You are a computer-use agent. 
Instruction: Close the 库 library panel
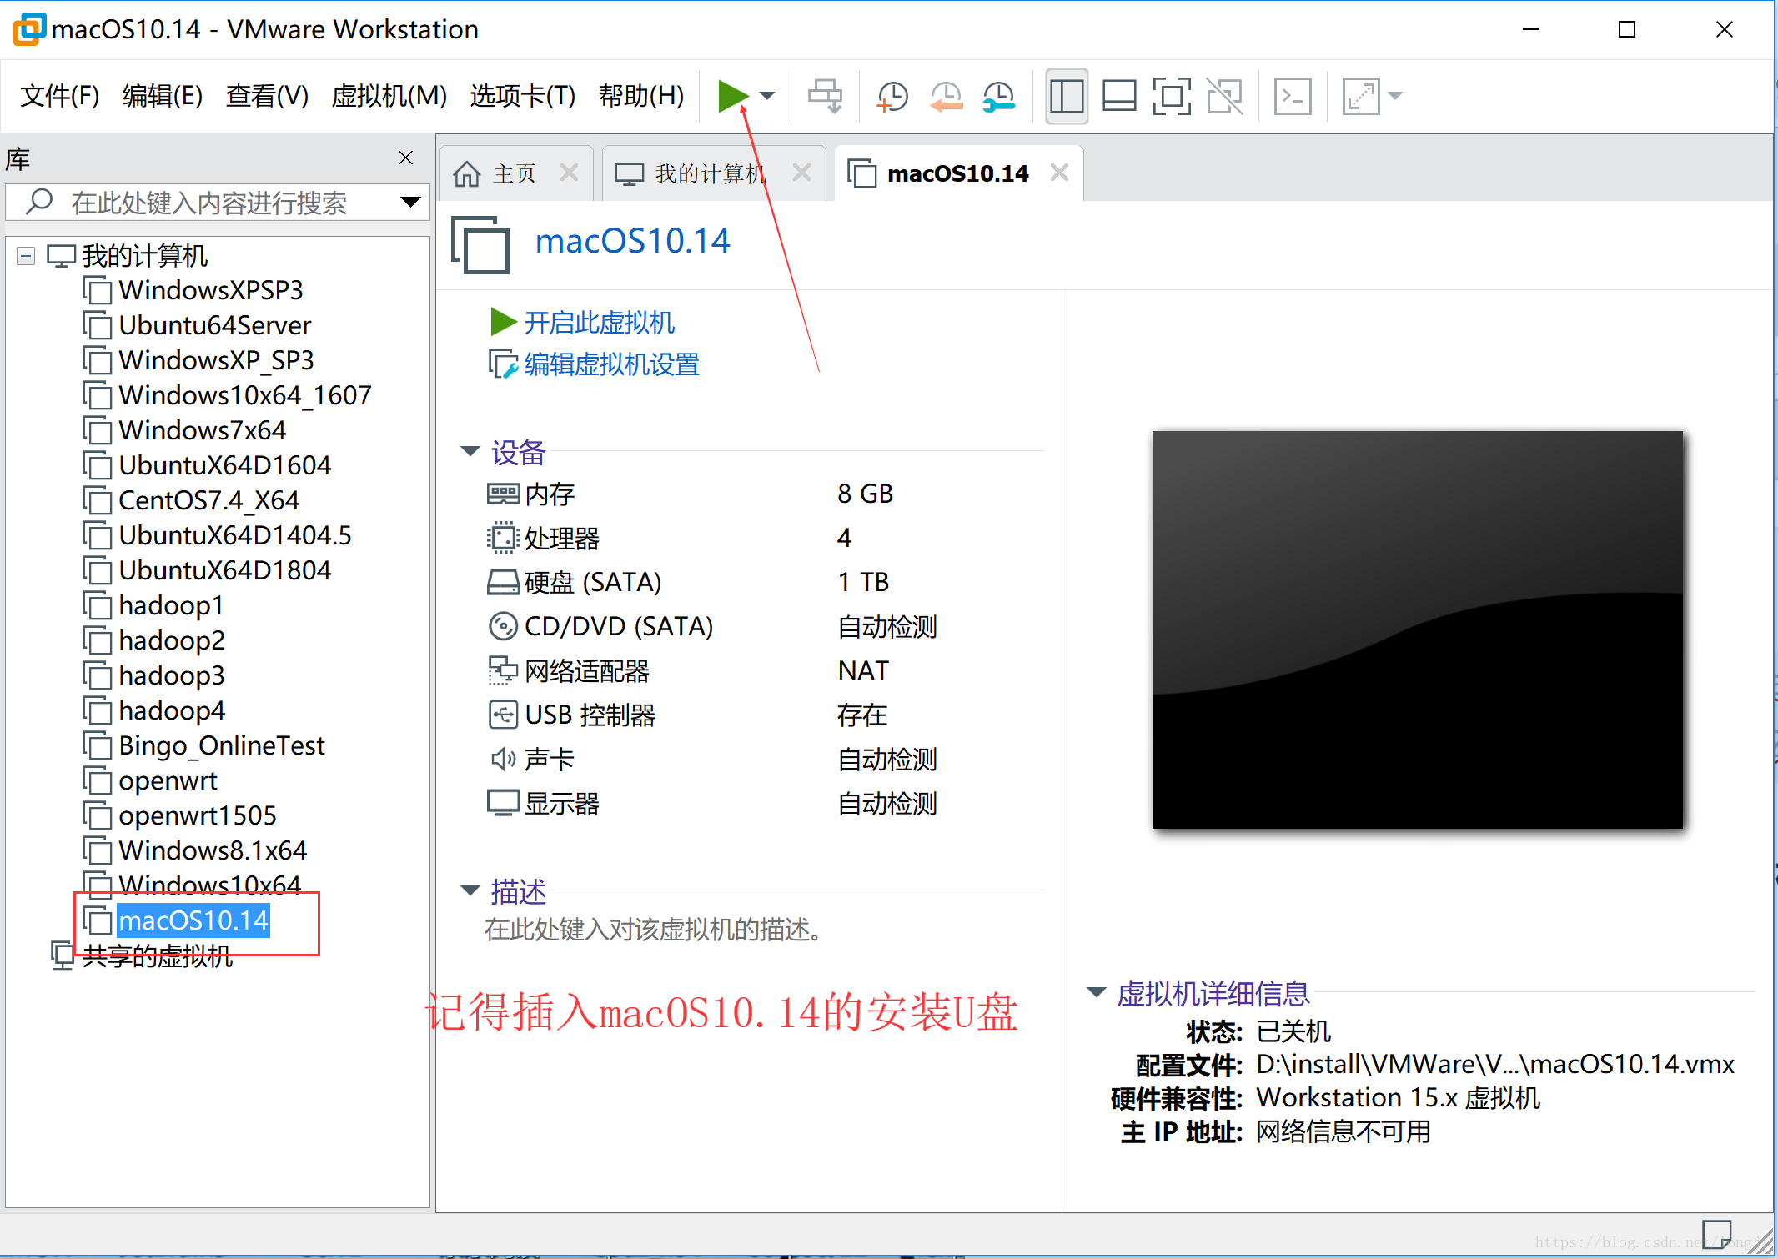(x=406, y=158)
